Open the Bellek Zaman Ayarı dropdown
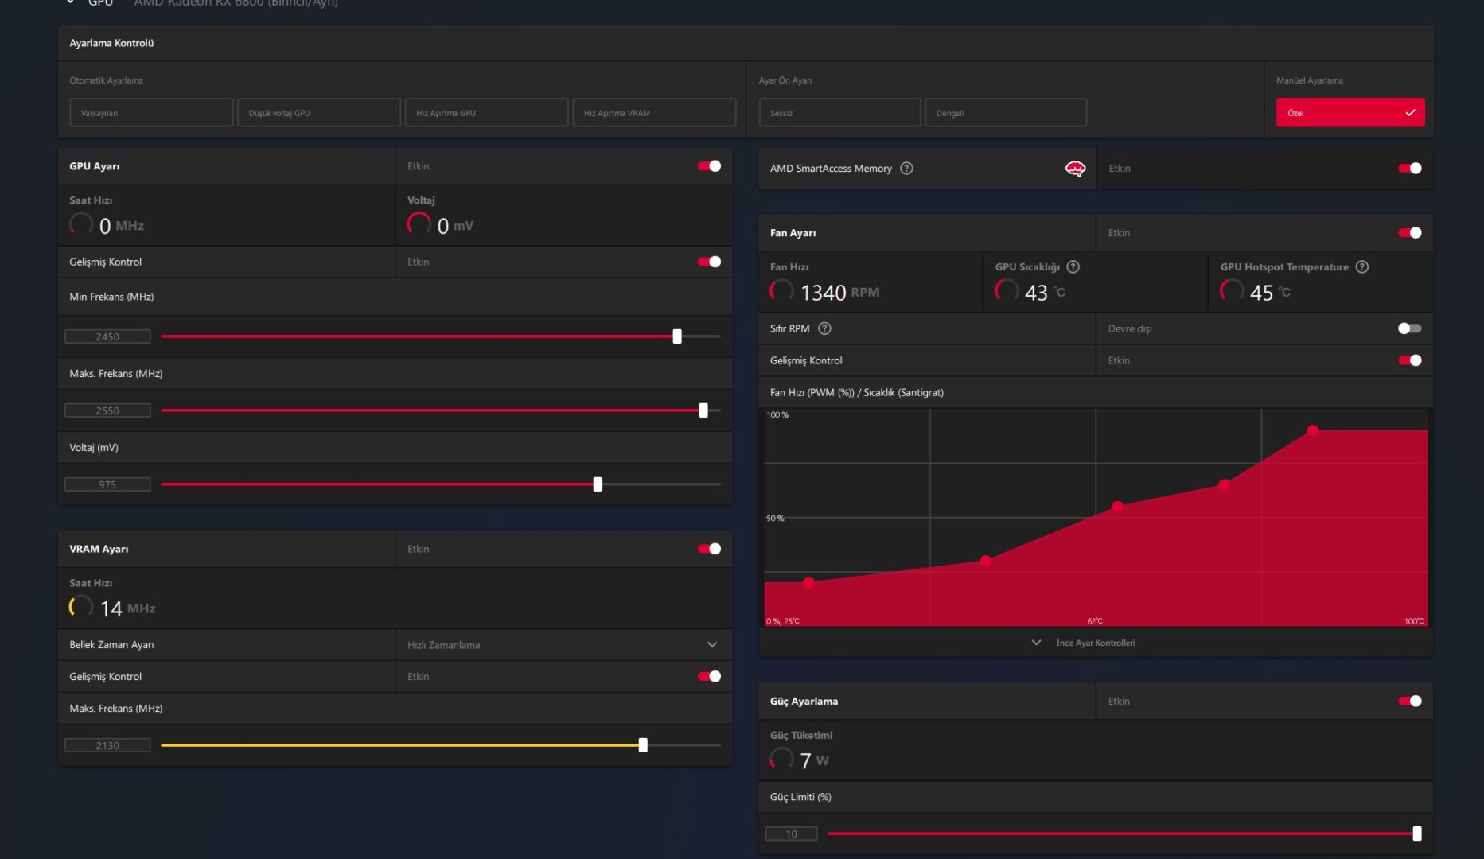The image size is (1484, 859). click(x=563, y=645)
